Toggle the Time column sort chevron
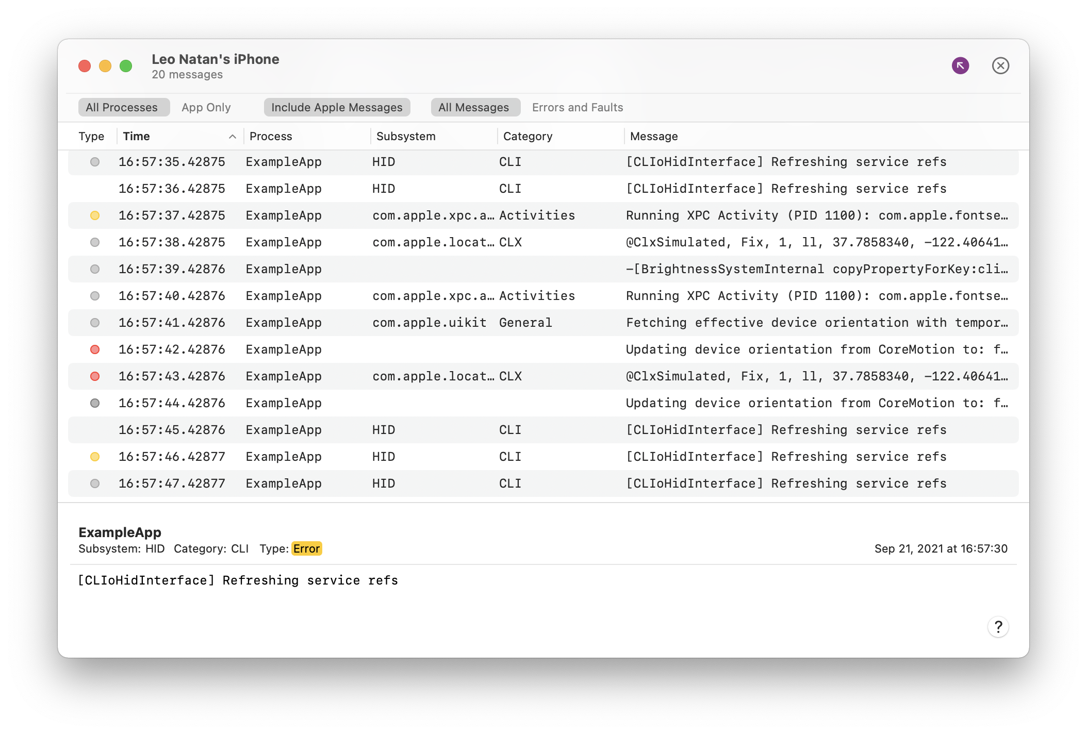 (x=233, y=137)
